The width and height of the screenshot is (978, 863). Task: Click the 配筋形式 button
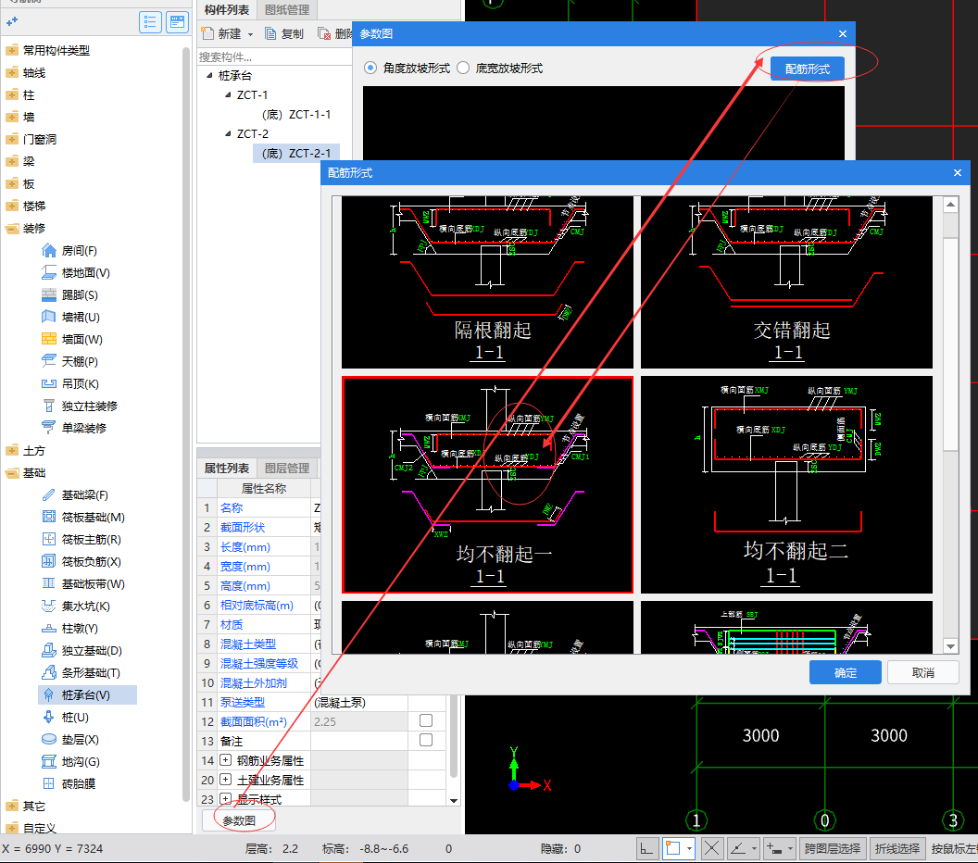click(807, 69)
